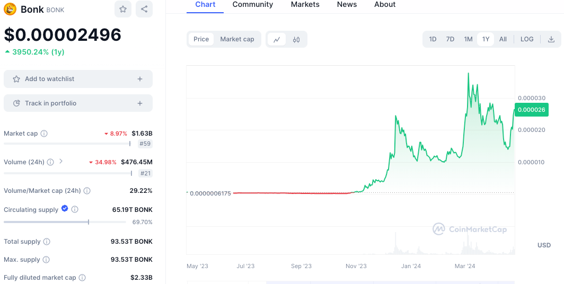Image resolution: width=564 pixels, height=284 pixels.
Task: Click the 29.22% volume ratio value
Action: click(141, 191)
